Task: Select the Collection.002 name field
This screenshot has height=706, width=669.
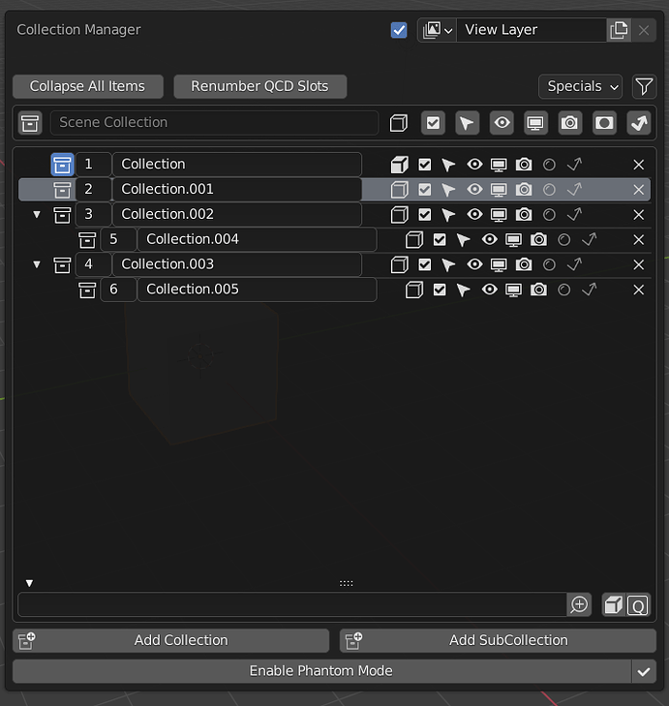Action: pos(237,214)
